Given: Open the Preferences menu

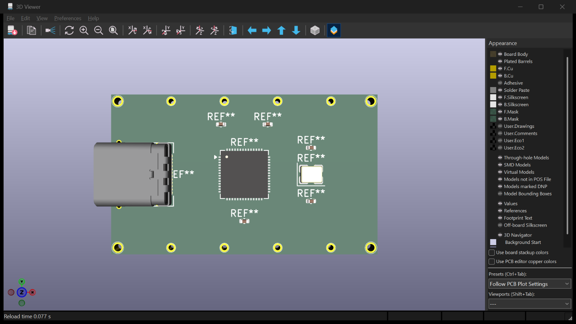Looking at the screenshot, I should tap(68, 18).
